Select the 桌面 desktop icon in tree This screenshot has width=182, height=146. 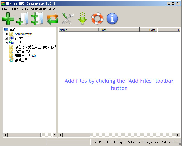(6, 30)
